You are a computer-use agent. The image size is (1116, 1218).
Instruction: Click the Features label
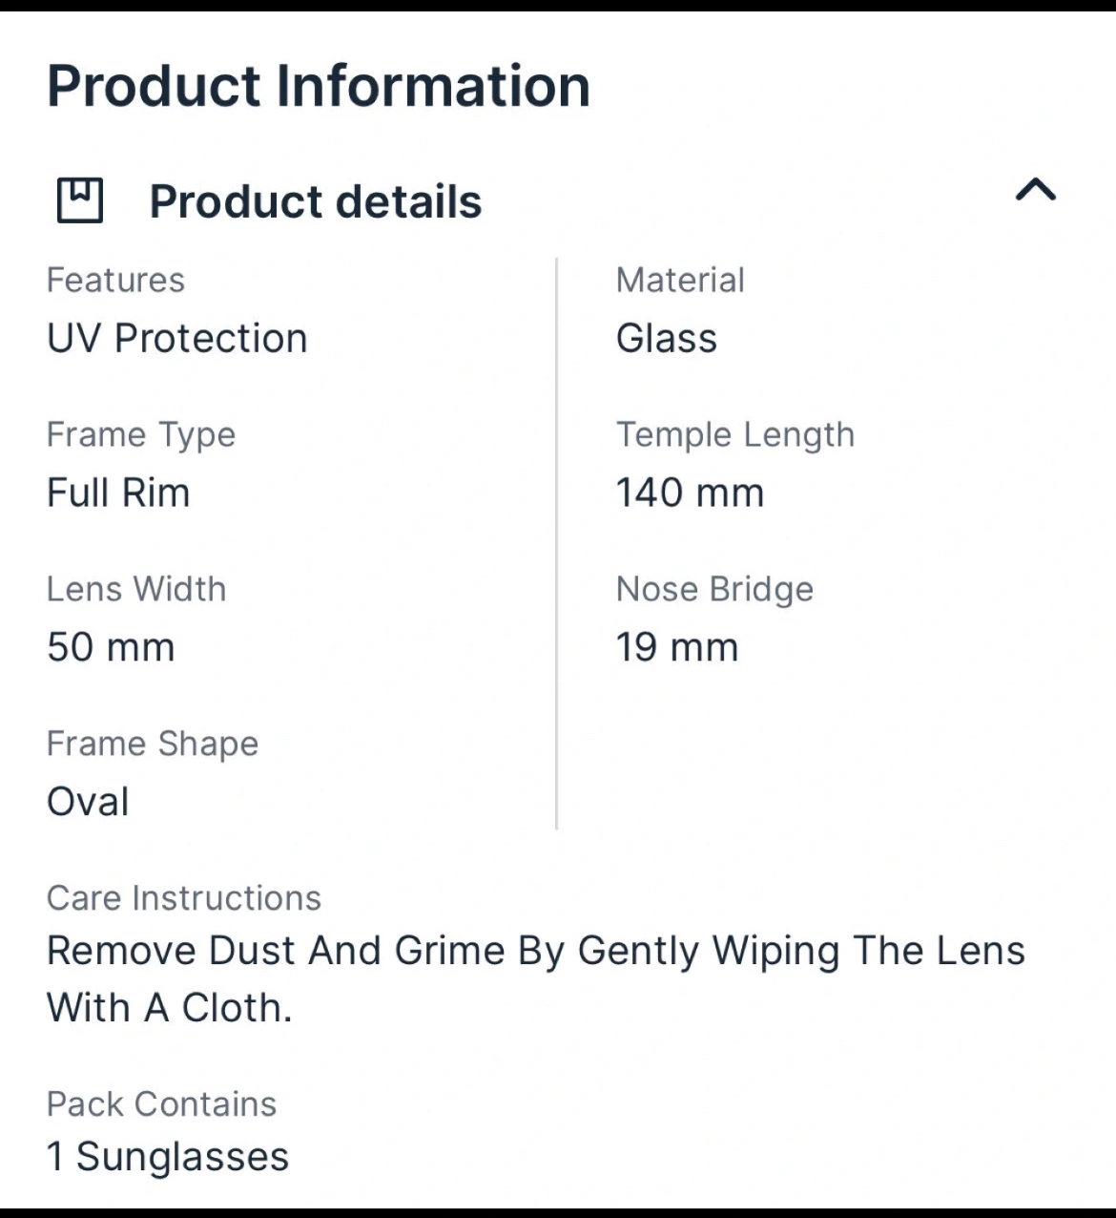point(115,280)
